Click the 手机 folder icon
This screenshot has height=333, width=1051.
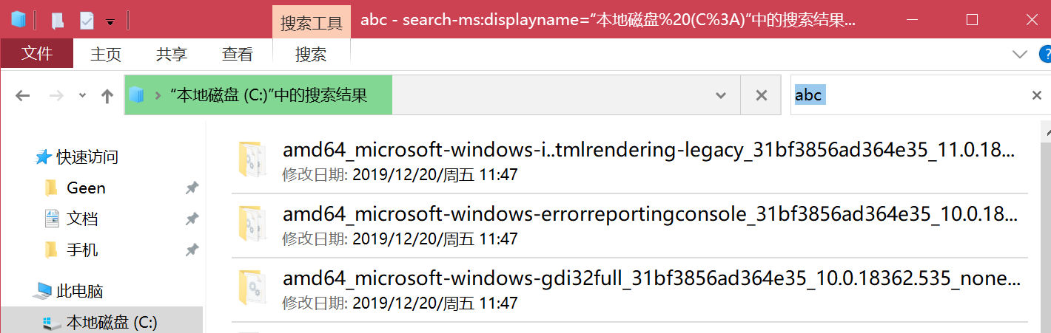(x=51, y=250)
